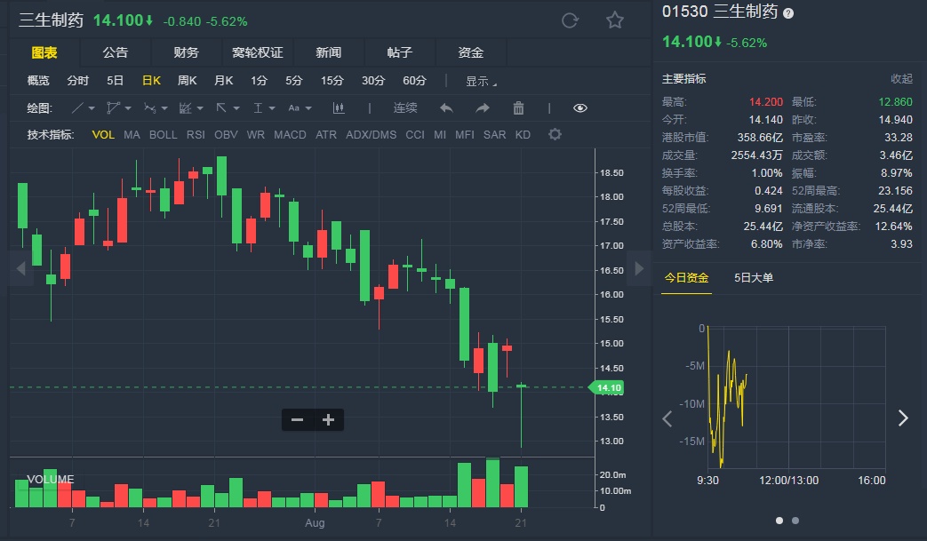Open technical indicator settings gear
This screenshot has height=541, width=927.
pos(555,135)
